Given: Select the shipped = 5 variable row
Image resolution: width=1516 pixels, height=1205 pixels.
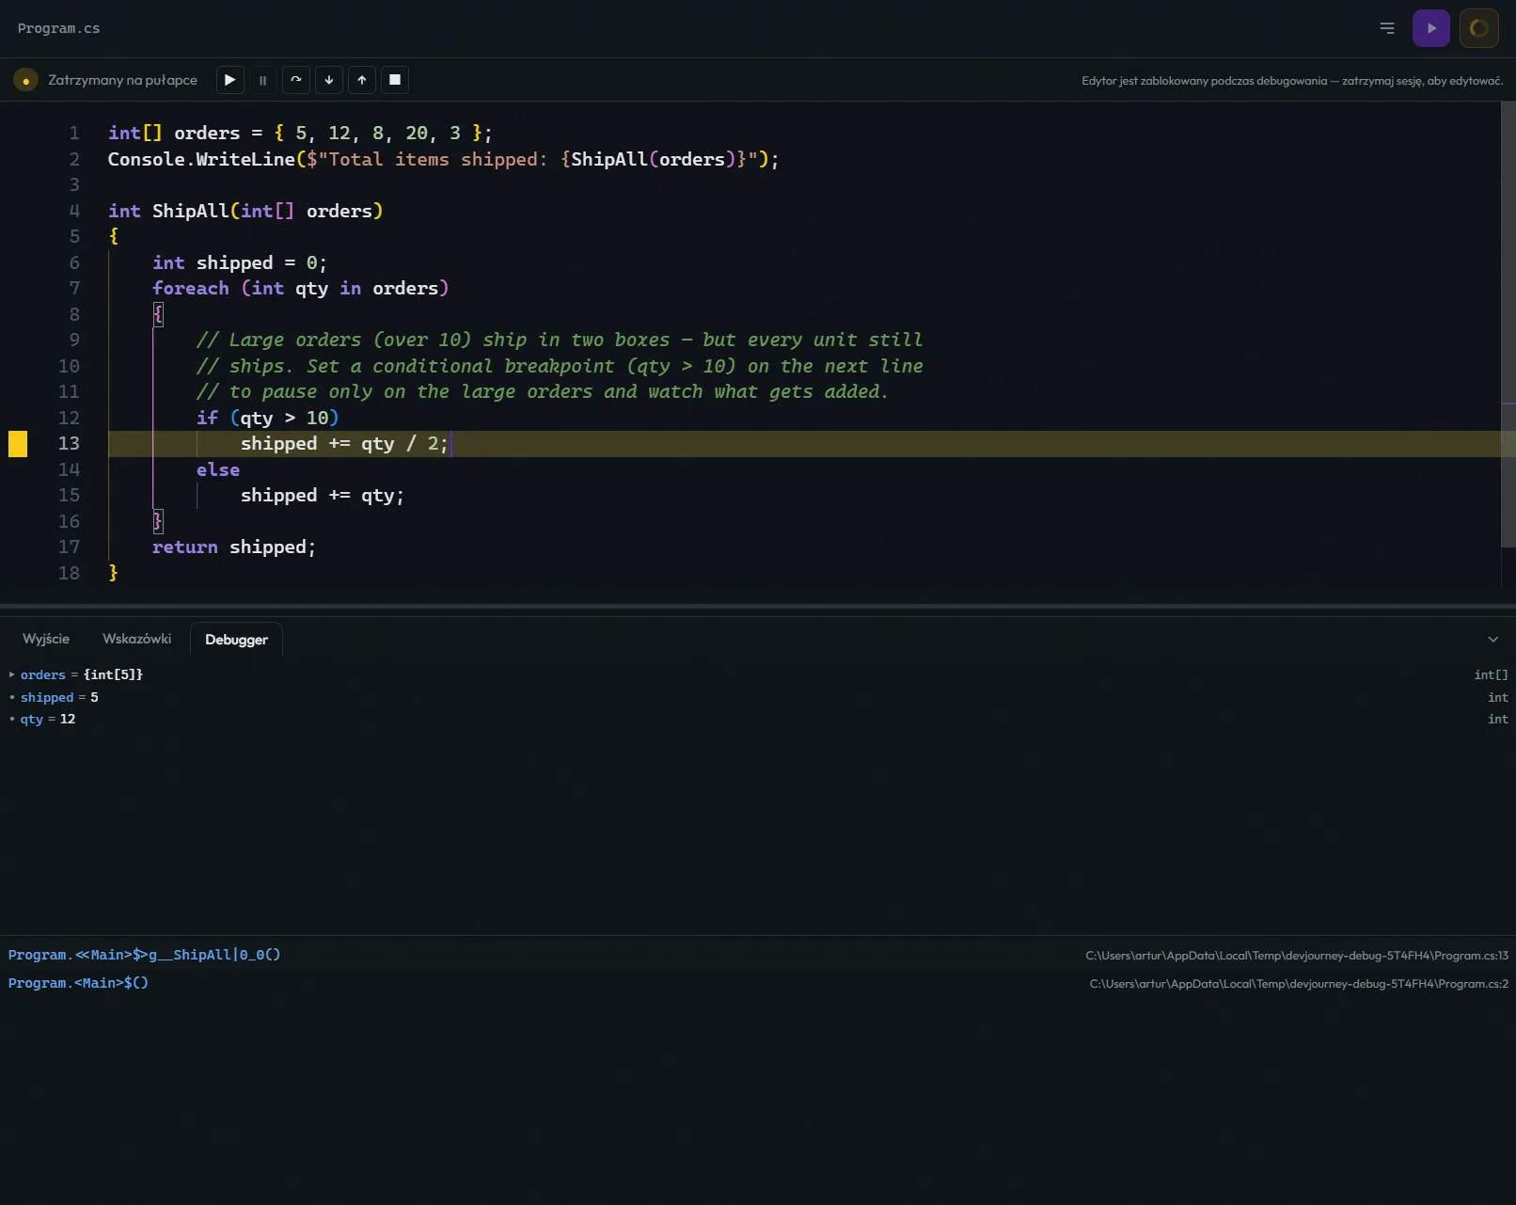Looking at the screenshot, I should click(x=758, y=697).
